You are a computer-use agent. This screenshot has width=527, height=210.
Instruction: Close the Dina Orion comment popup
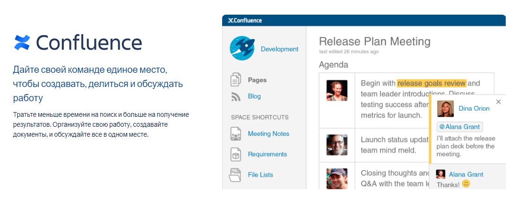tap(498, 102)
